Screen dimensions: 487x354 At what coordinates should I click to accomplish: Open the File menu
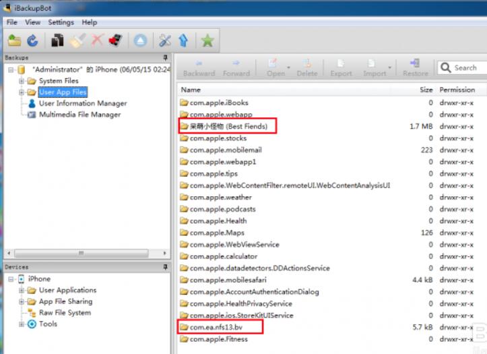click(x=12, y=22)
